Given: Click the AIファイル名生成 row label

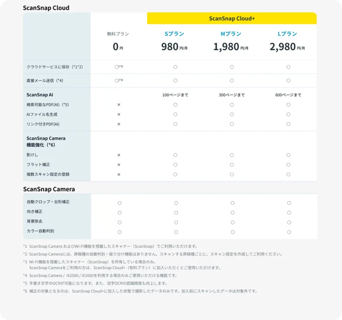Looking at the screenshot, I should [x=42, y=114].
